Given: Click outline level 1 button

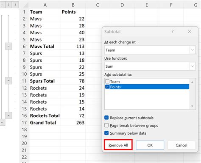Looking at the screenshot, I should point(2,5).
